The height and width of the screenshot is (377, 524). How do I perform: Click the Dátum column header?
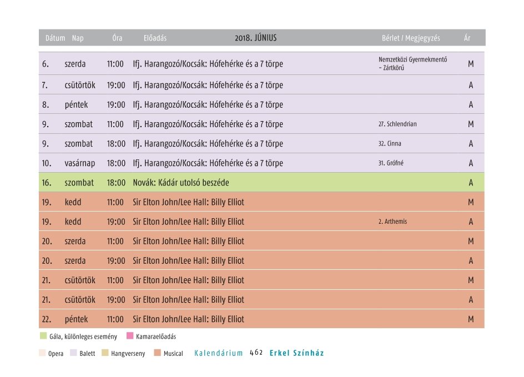coord(55,38)
